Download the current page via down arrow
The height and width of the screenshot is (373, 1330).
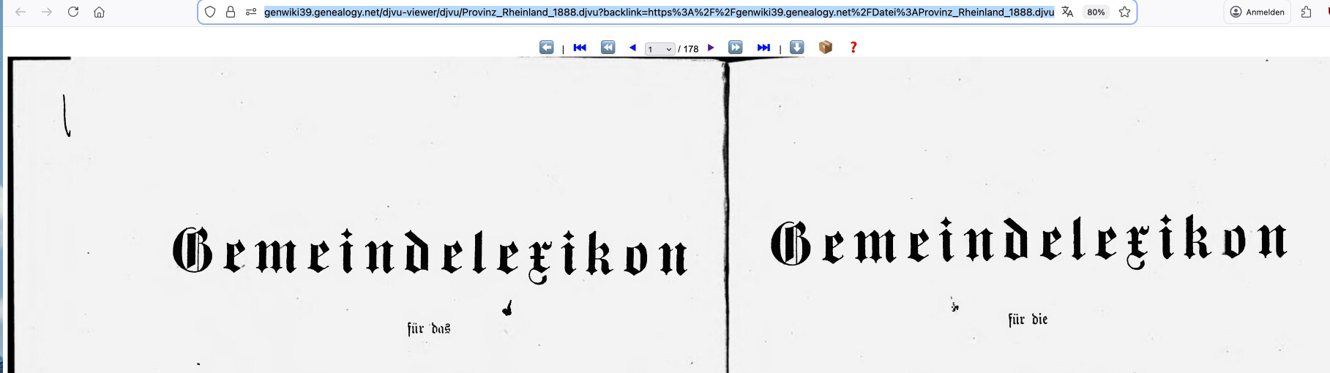pos(797,48)
